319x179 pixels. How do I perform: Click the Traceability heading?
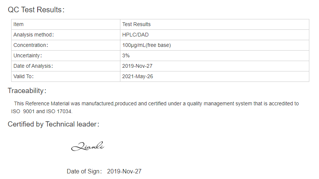[x=27, y=91]
